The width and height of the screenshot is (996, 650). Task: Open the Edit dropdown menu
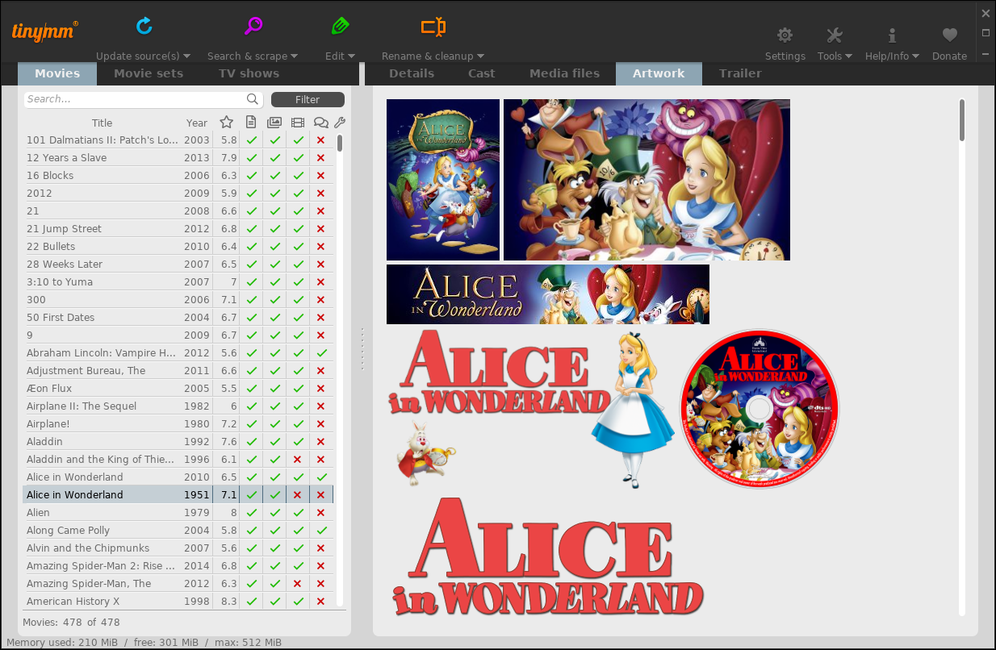(x=351, y=56)
